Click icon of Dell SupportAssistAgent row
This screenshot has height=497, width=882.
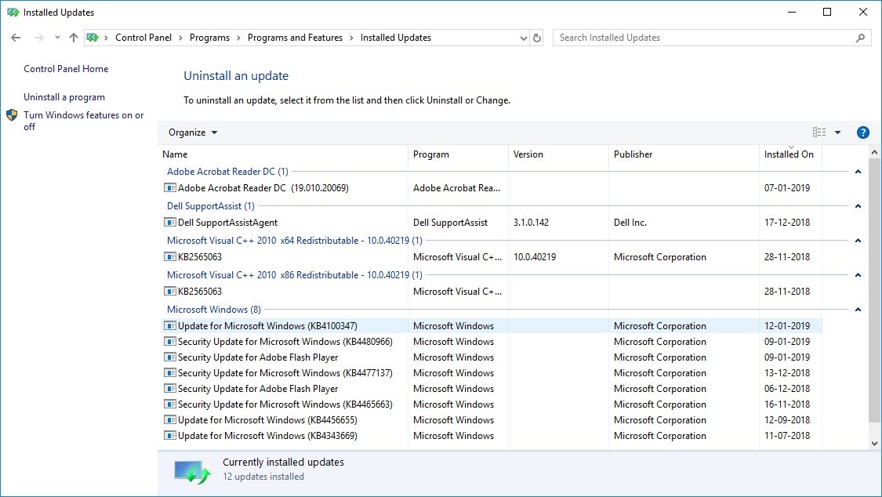point(170,223)
